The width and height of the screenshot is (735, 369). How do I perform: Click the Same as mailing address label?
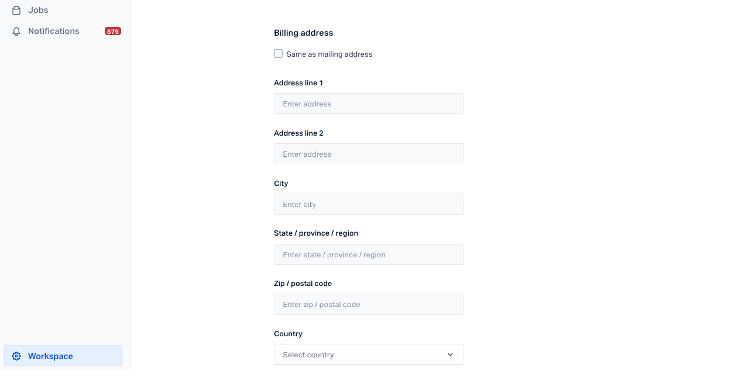[329, 54]
